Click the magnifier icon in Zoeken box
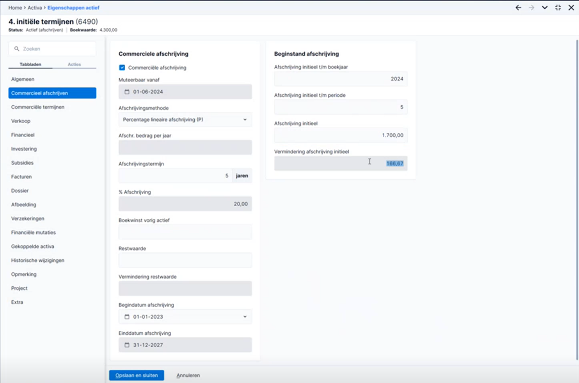579x383 pixels. pos(17,49)
